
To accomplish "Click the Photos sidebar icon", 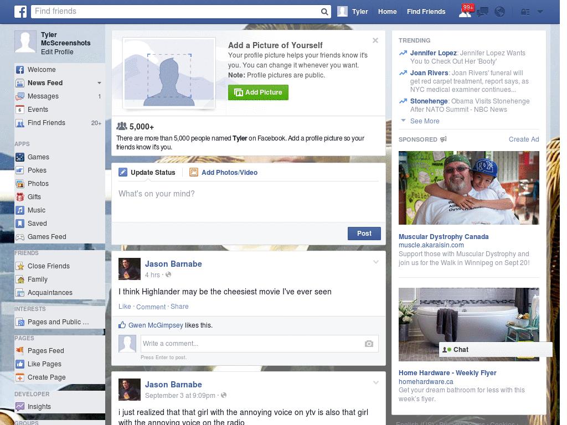I will pyautogui.click(x=20, y=184).
